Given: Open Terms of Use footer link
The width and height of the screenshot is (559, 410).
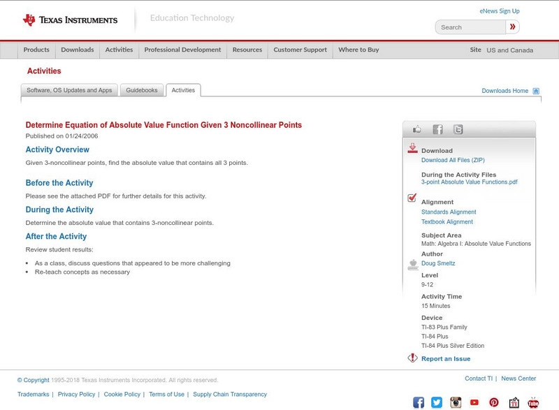Looking at the screenshot, I should 166,395.
